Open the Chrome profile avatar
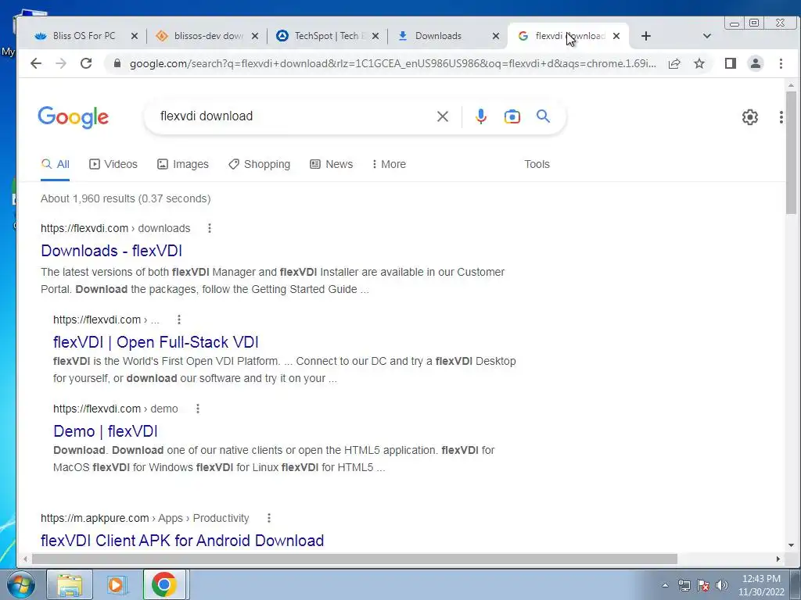 [x=756, y=63]
